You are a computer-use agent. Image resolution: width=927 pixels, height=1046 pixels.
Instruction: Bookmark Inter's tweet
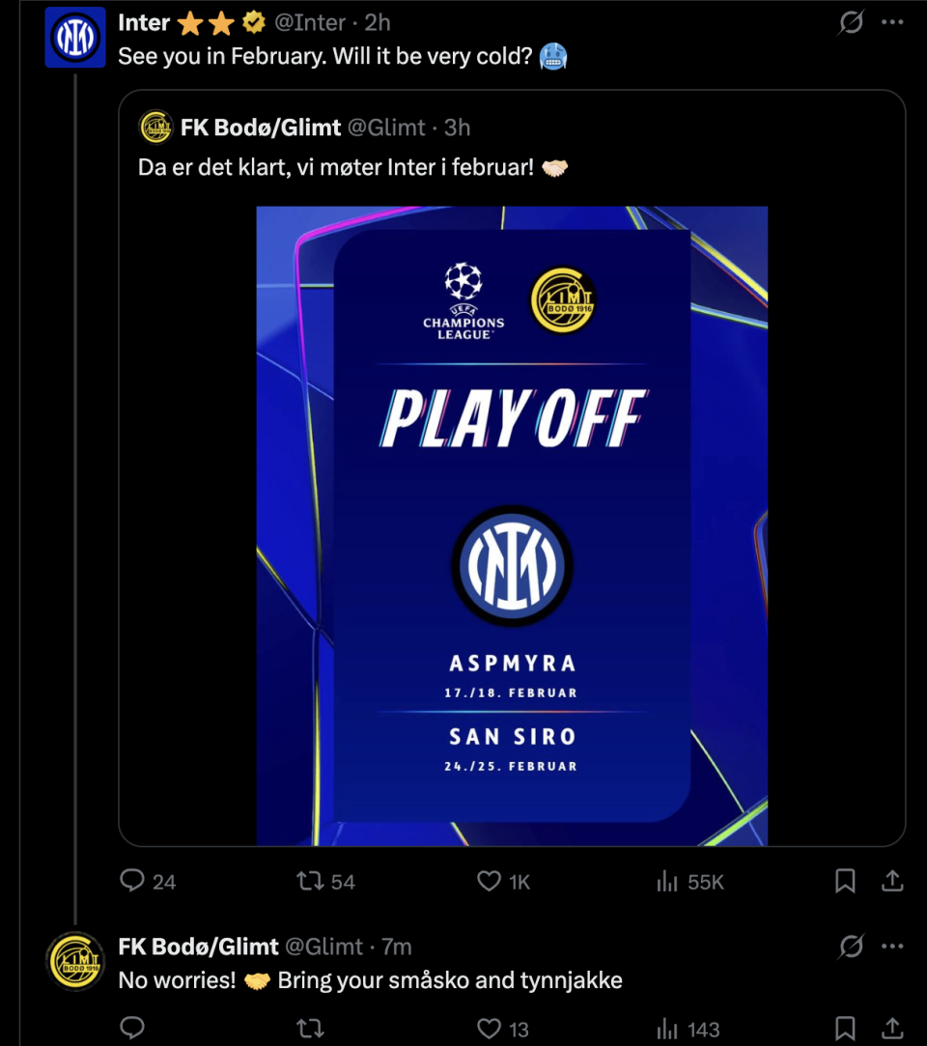pyautogui.click(x=845, y=881)
